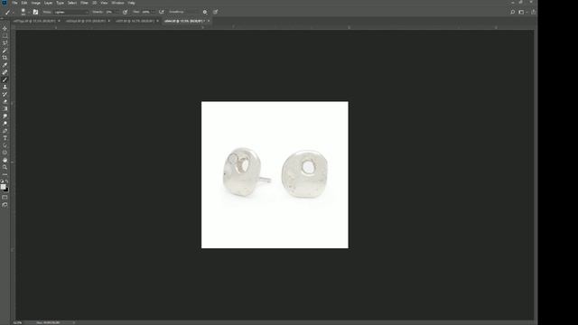Select the Brush tool in toolbox
This screenshot has width=578, height=325.
pyautogui.click(x=5, y=80)
